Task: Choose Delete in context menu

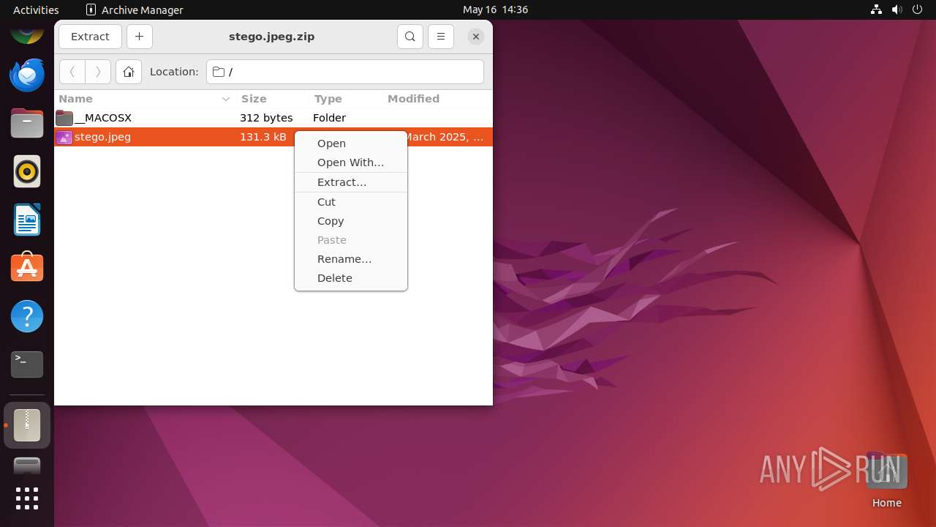Action: 350,278
